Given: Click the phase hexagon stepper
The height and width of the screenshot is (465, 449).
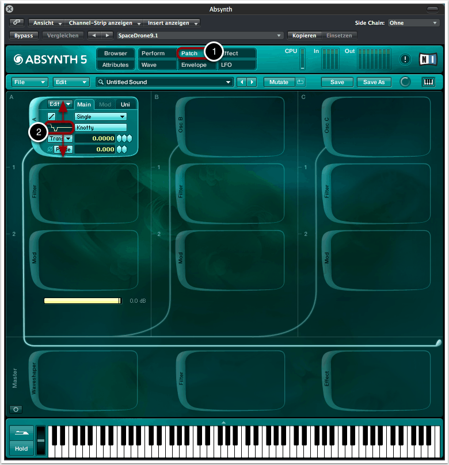Looking at the screenshot, I should click(x=122, y=150).
